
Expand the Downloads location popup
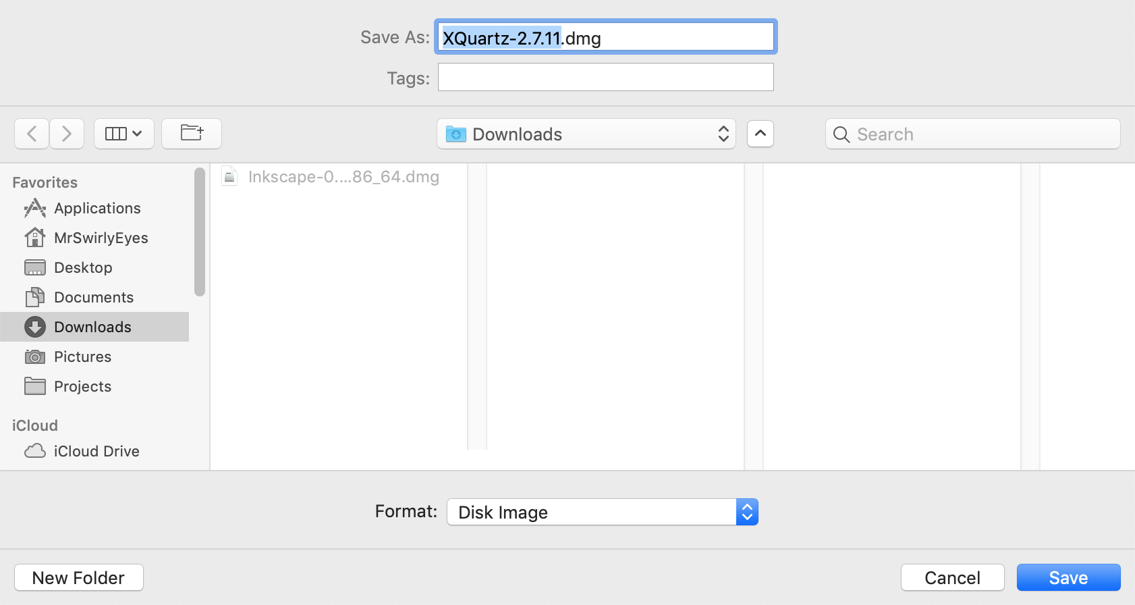click(x=586, y=134)
